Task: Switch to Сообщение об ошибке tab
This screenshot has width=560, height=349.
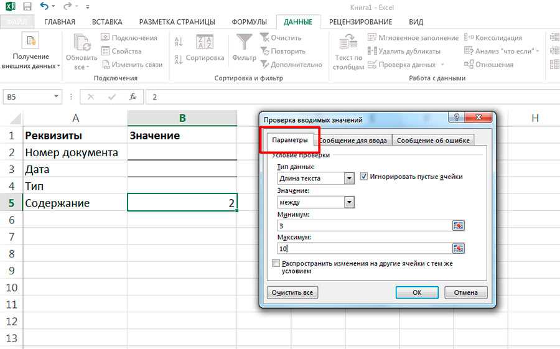Action: (434, 140)
